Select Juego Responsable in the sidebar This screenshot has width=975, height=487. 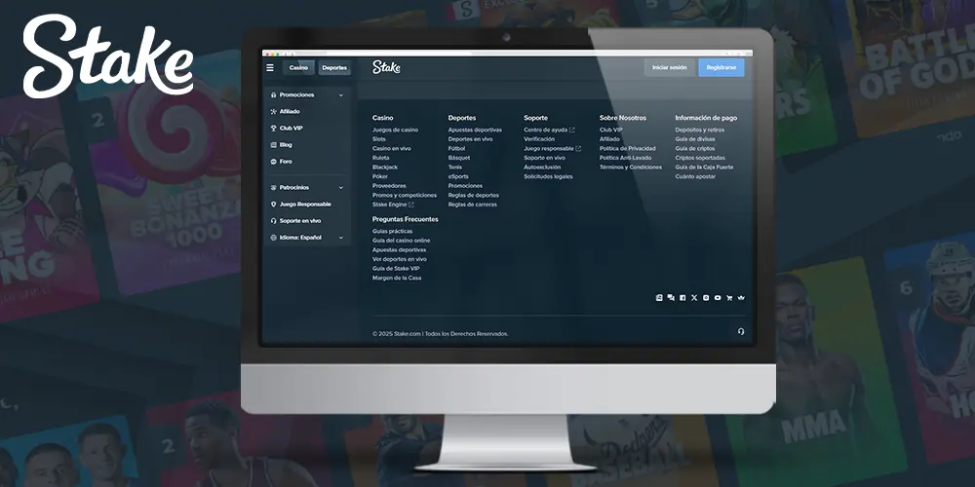[307, 205]
